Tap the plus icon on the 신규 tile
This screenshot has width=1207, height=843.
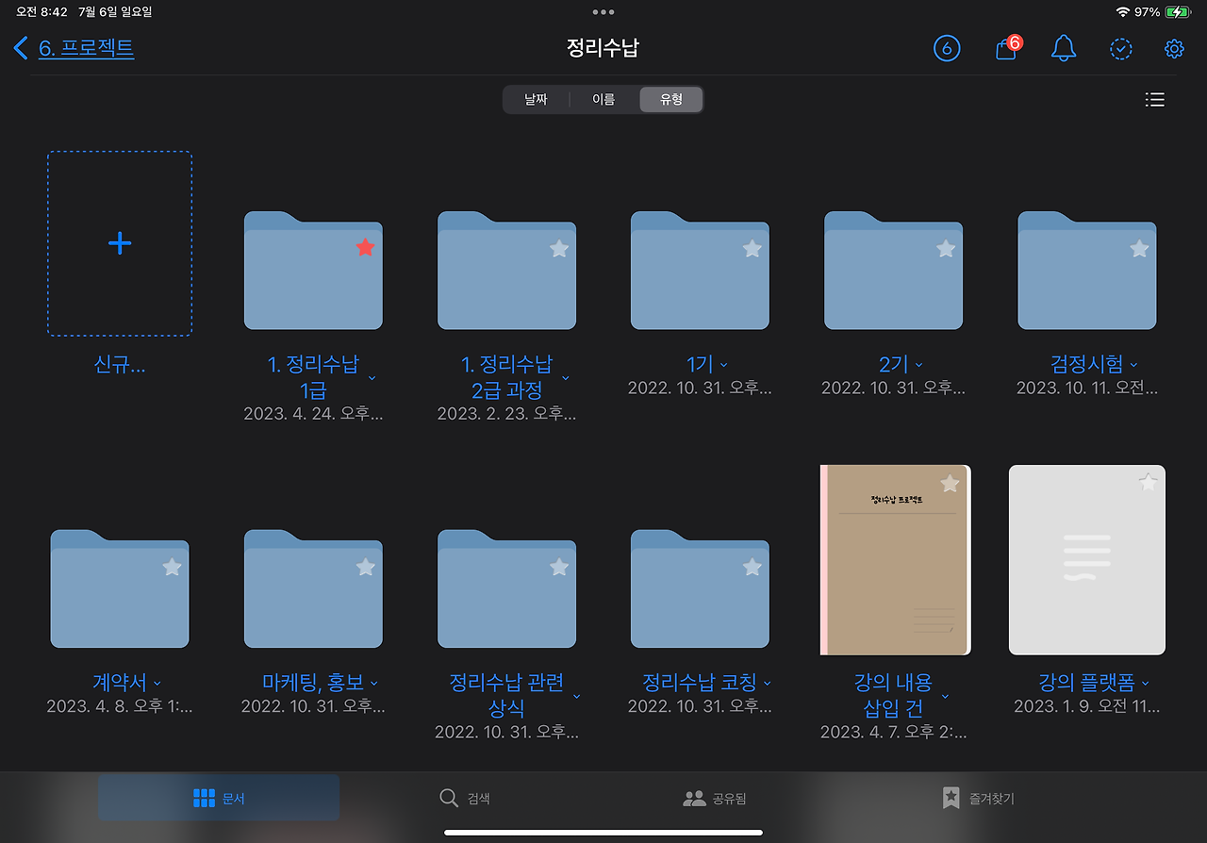click(x=120, y=243)
